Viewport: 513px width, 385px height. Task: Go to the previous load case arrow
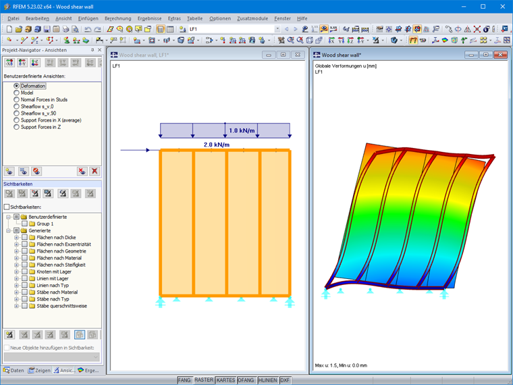point(287,29)
